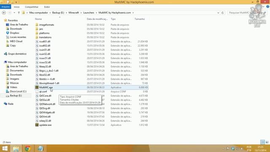270x152 pixels.
Task: Select updater.exe application icon
Action: pos(37,125)
